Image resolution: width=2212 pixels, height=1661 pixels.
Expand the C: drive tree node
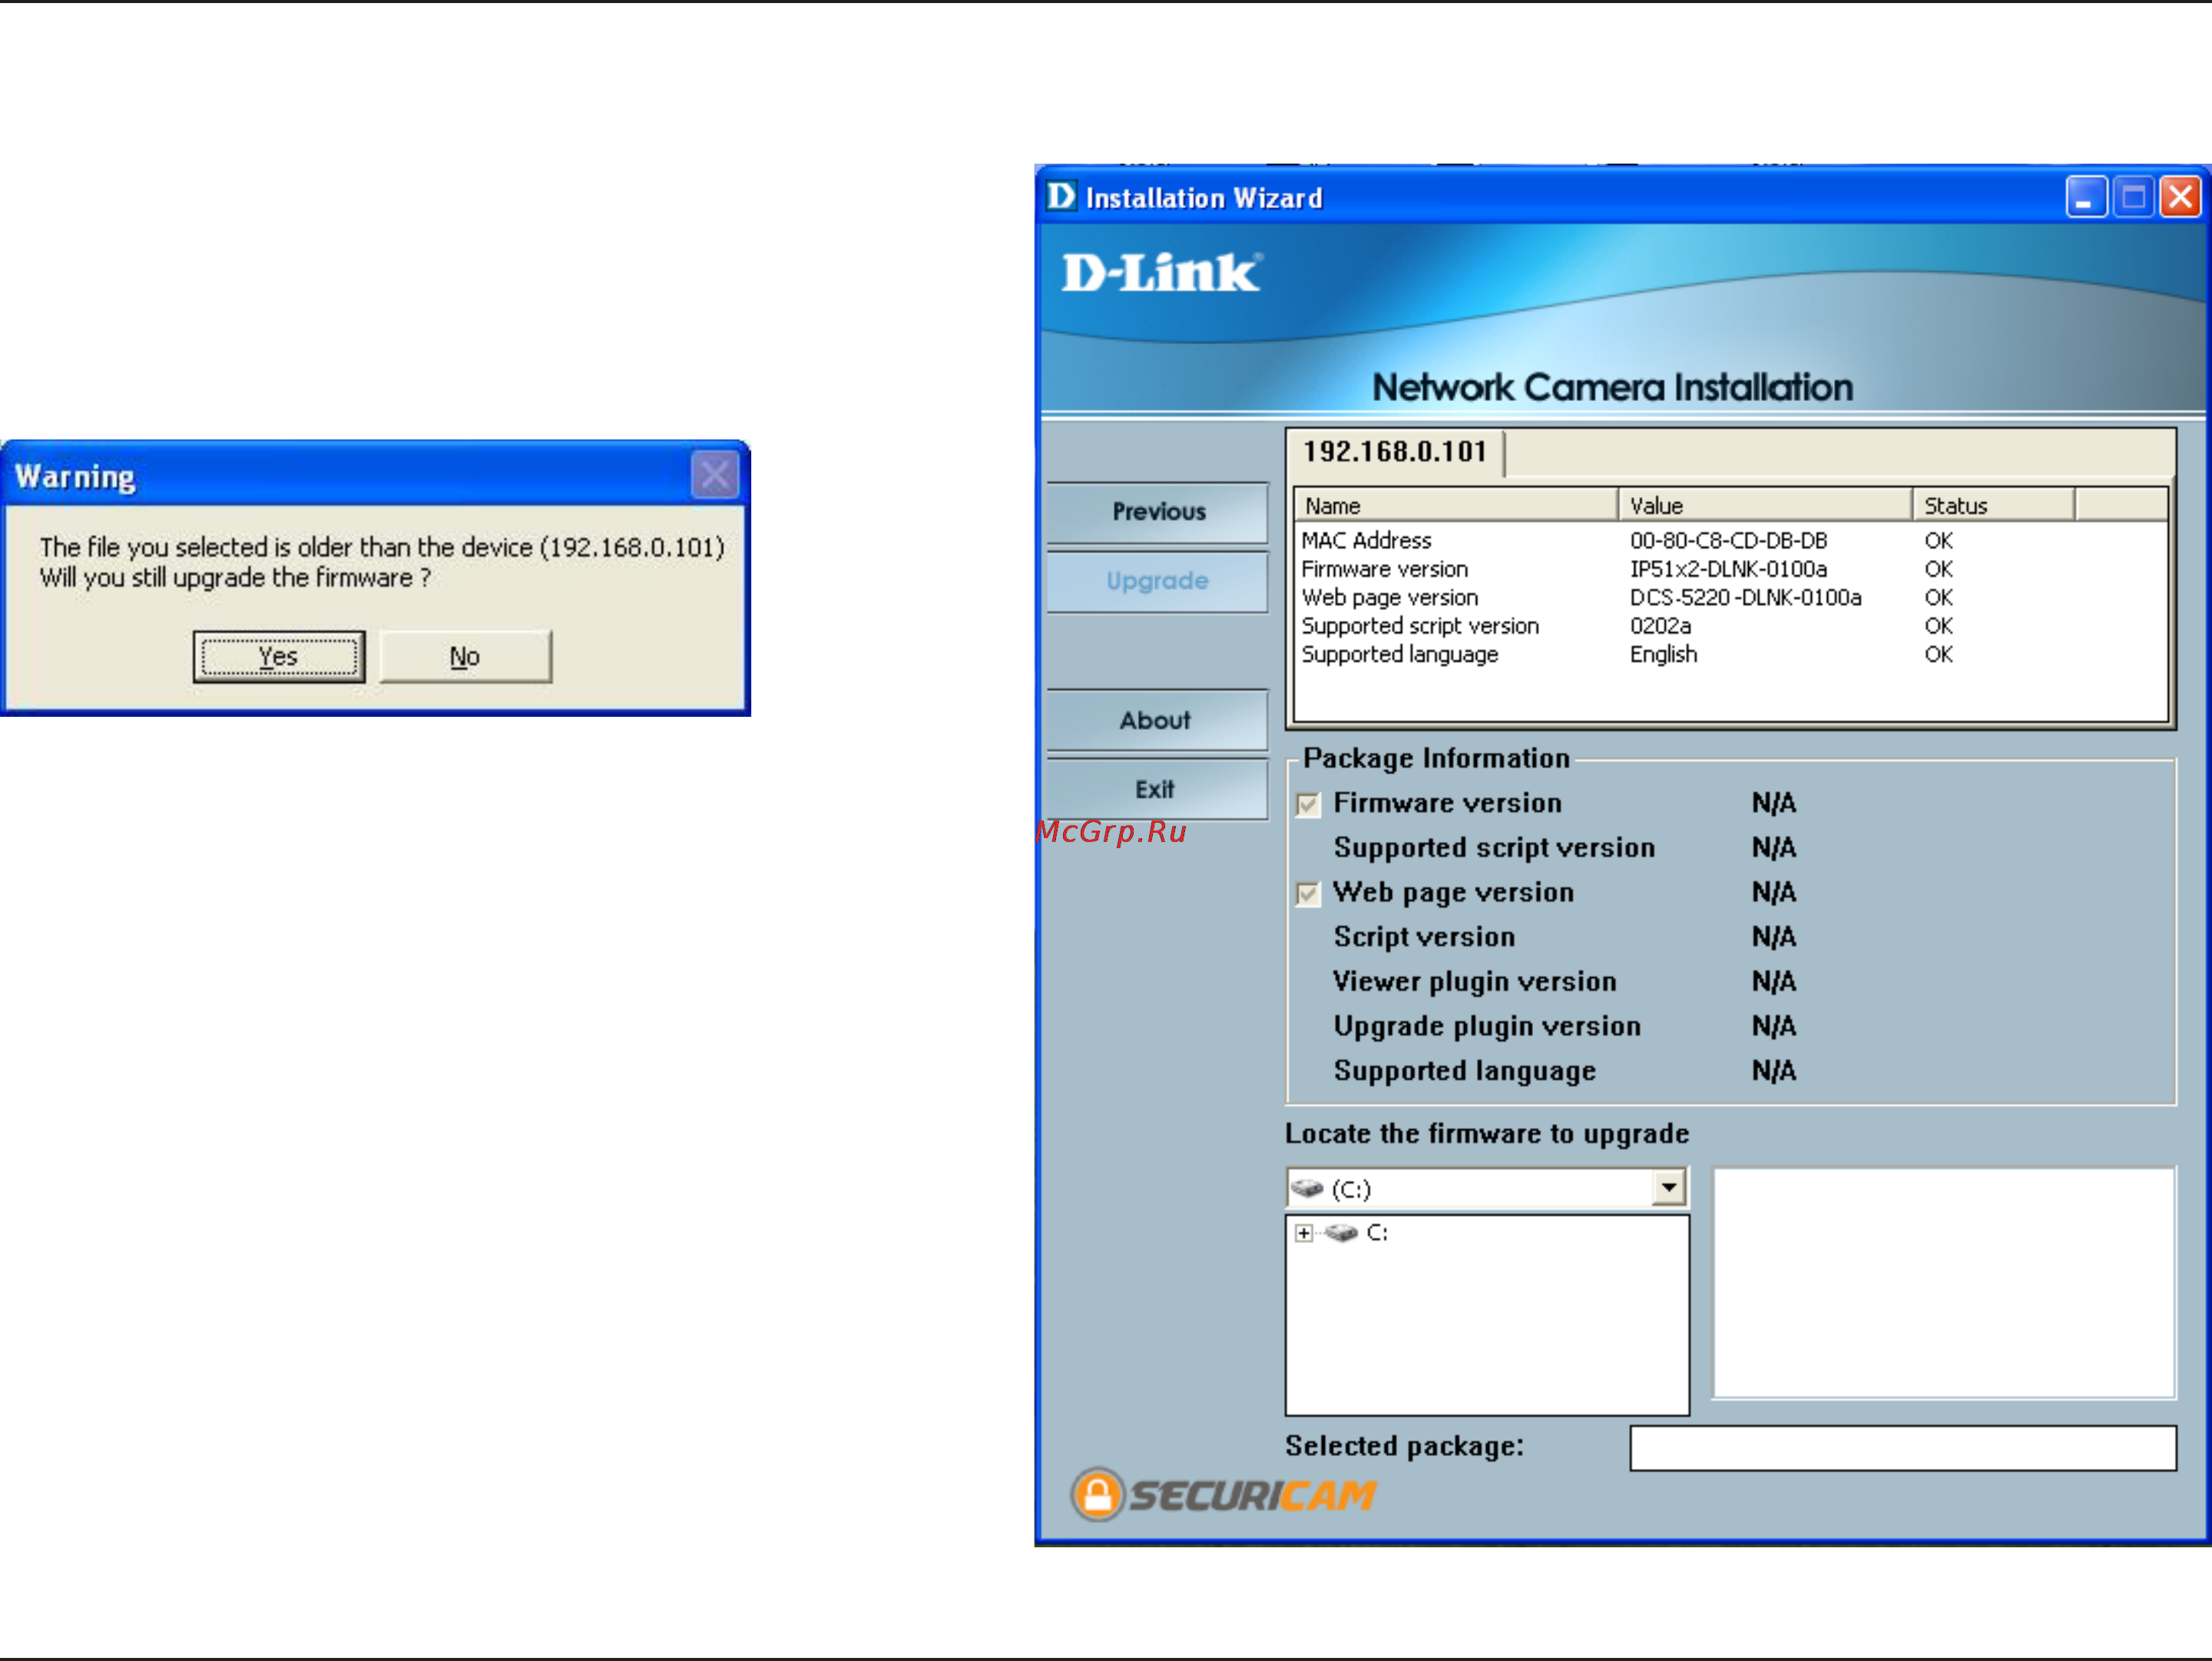pos(1304,1233)
